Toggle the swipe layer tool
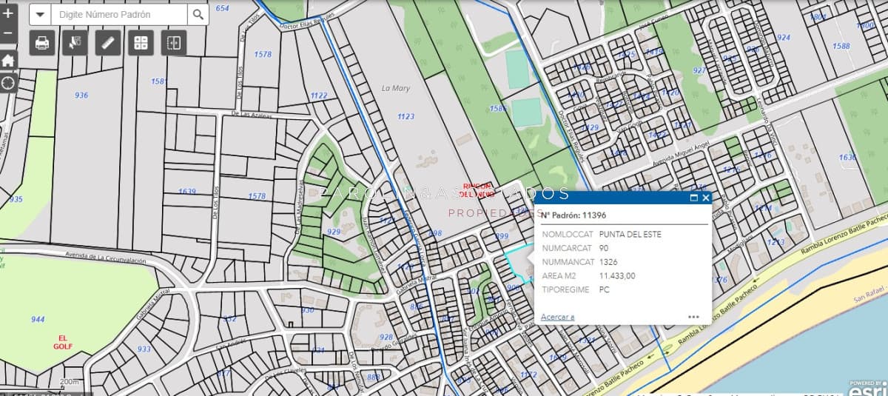The image size is (888, 396). pyautogui.click(x=174, y=43)
